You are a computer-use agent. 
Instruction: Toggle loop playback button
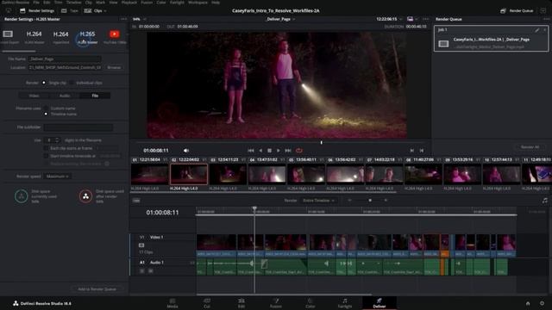tap(299, 151)
